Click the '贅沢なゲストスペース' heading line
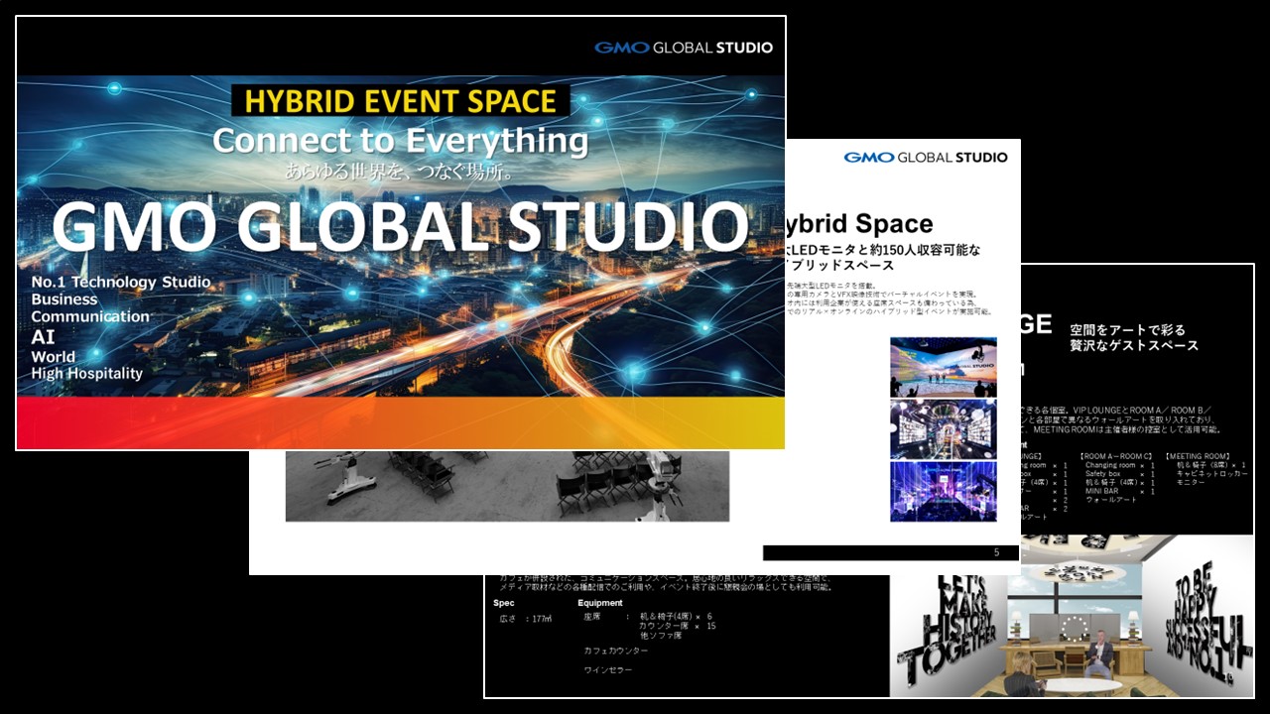Image resolution: width=1270 pixels, height=714 pixels. pos(1134,346)
